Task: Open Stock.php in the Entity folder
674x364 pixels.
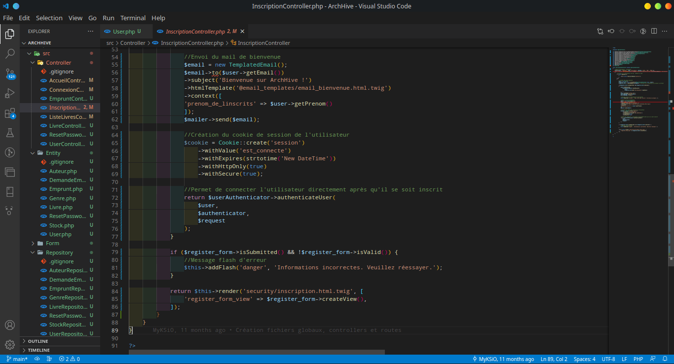Action: pos(61,225)
